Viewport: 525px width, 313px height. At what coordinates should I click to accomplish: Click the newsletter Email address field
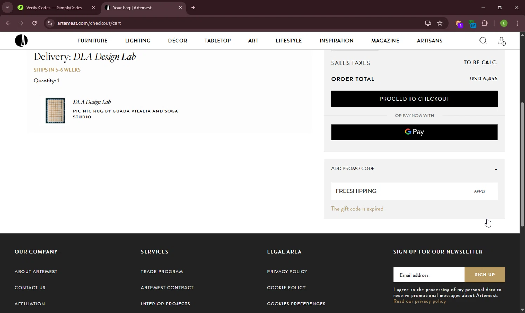429,275
